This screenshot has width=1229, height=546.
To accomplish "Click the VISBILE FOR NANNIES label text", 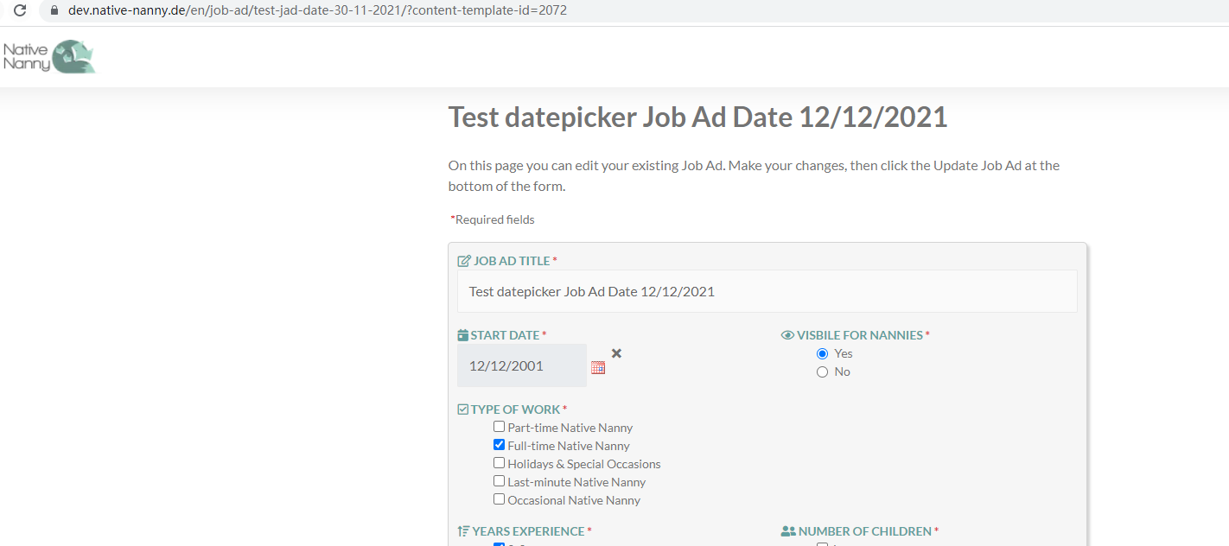I will click(x=860, y=335).
